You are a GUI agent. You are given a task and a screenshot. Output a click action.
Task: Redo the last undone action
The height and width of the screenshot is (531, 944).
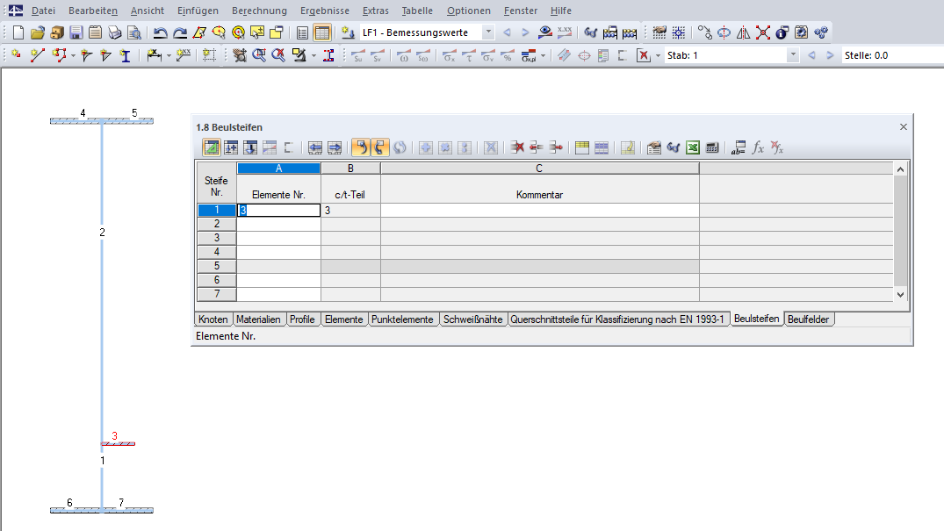[x=179, y=32]
